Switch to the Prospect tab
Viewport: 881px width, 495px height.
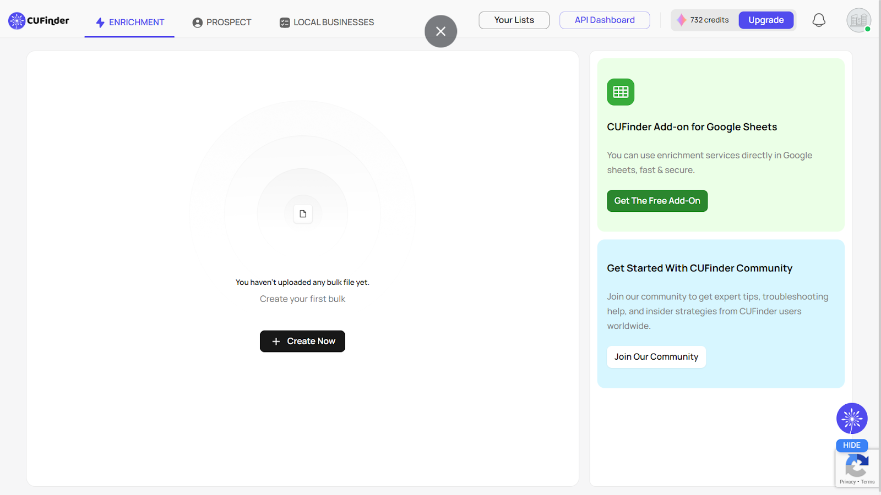222,22
